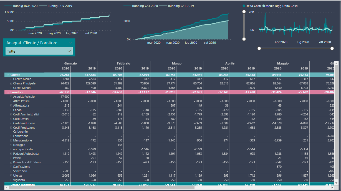Image resolution: width=341 pixels, height=191 pixels.
Task: Expand the Cliente Principale row
Action: pos(11,83)
